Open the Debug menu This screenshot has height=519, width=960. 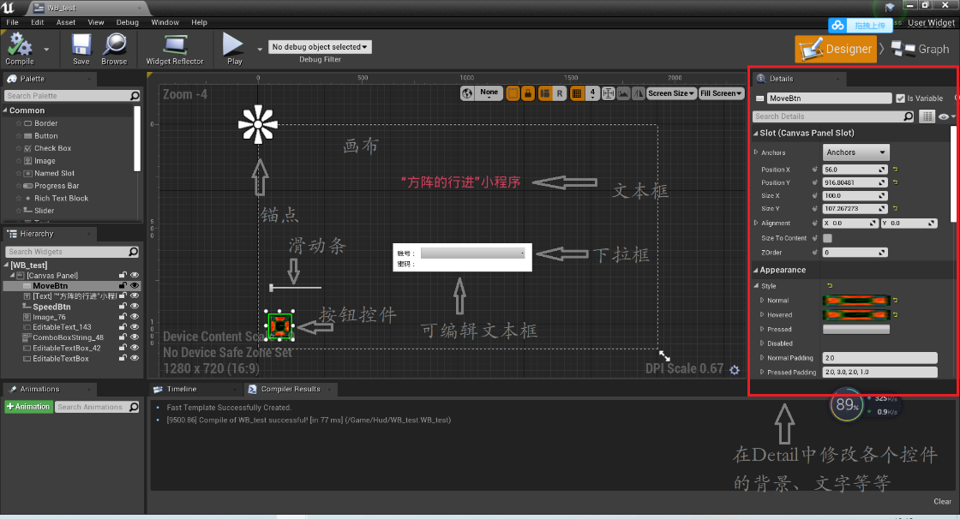(127, 22)
